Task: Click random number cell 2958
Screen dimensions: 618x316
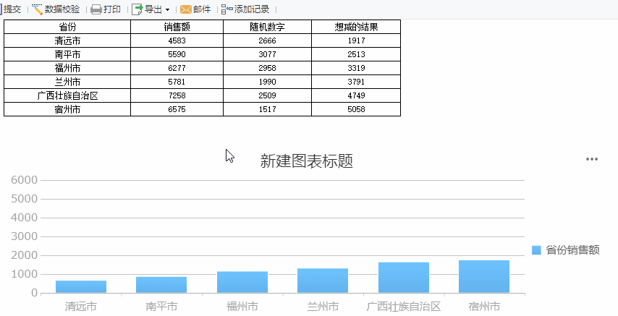Action: click(x=267, y=68)
